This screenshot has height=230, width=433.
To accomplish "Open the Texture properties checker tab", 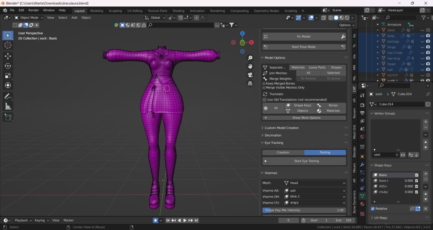I will coord(362,214).
